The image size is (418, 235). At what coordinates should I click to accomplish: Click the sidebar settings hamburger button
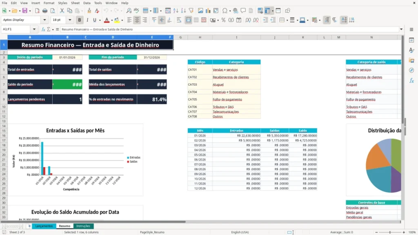[x=411, y=29]
